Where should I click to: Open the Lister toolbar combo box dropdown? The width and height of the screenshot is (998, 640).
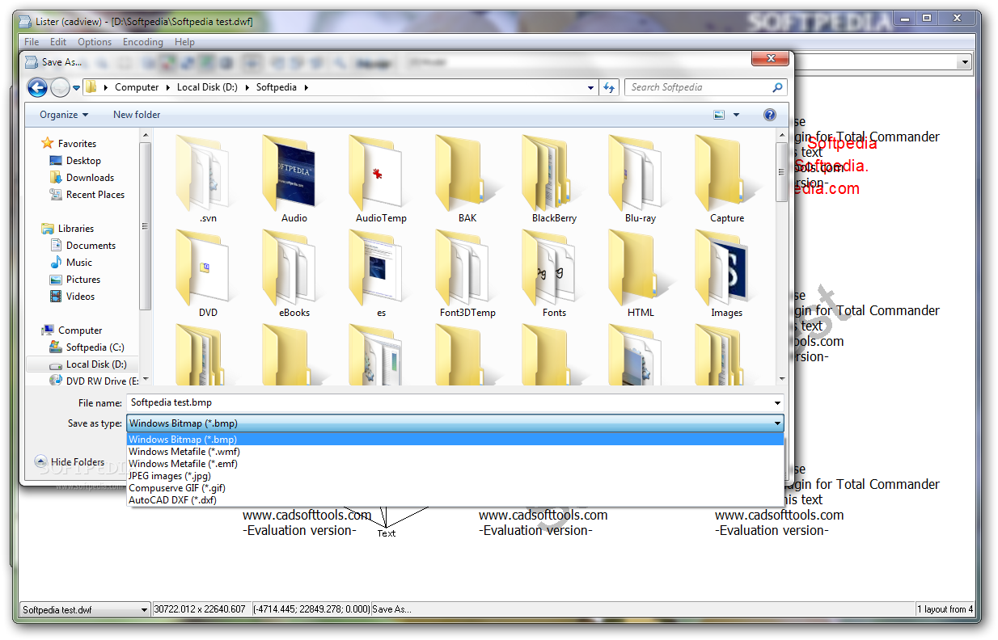pyautogui.click(x=965, y=62)
